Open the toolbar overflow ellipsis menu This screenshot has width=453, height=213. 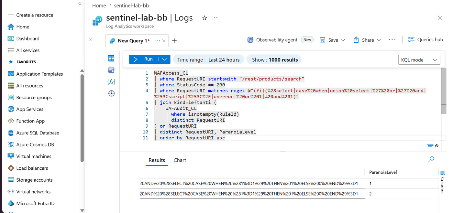point(392,40)
